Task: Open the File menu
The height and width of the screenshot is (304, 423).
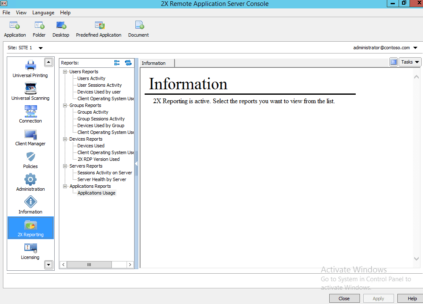Action: pyautogui.click(x=6, y=13)
